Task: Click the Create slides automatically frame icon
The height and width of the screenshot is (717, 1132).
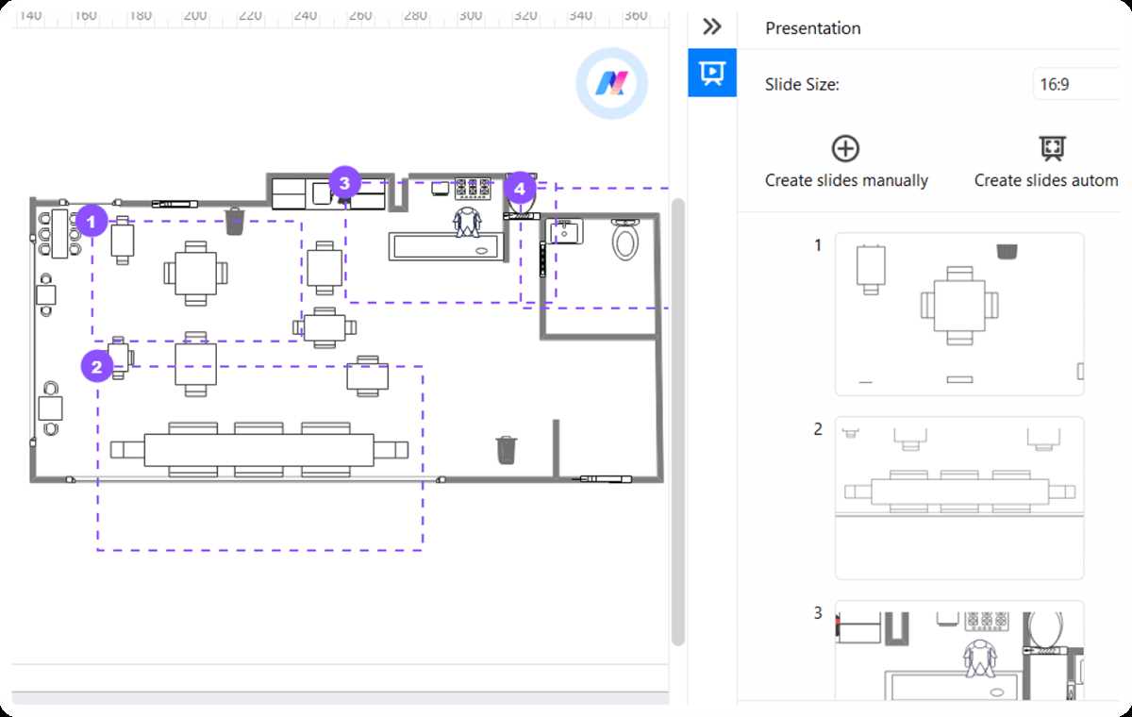Action: click(1052, 149)
